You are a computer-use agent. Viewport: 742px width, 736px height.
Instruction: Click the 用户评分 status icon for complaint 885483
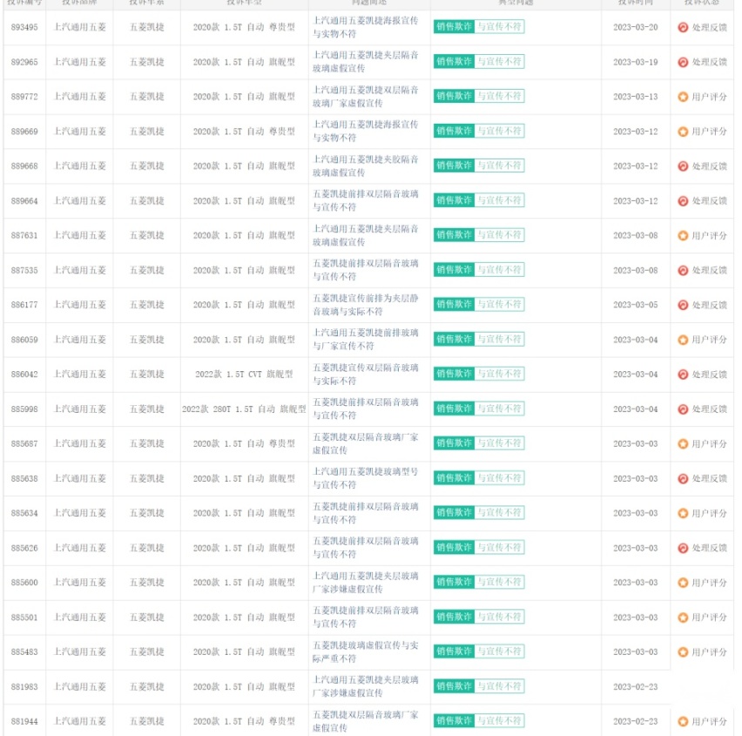[683, 652]
